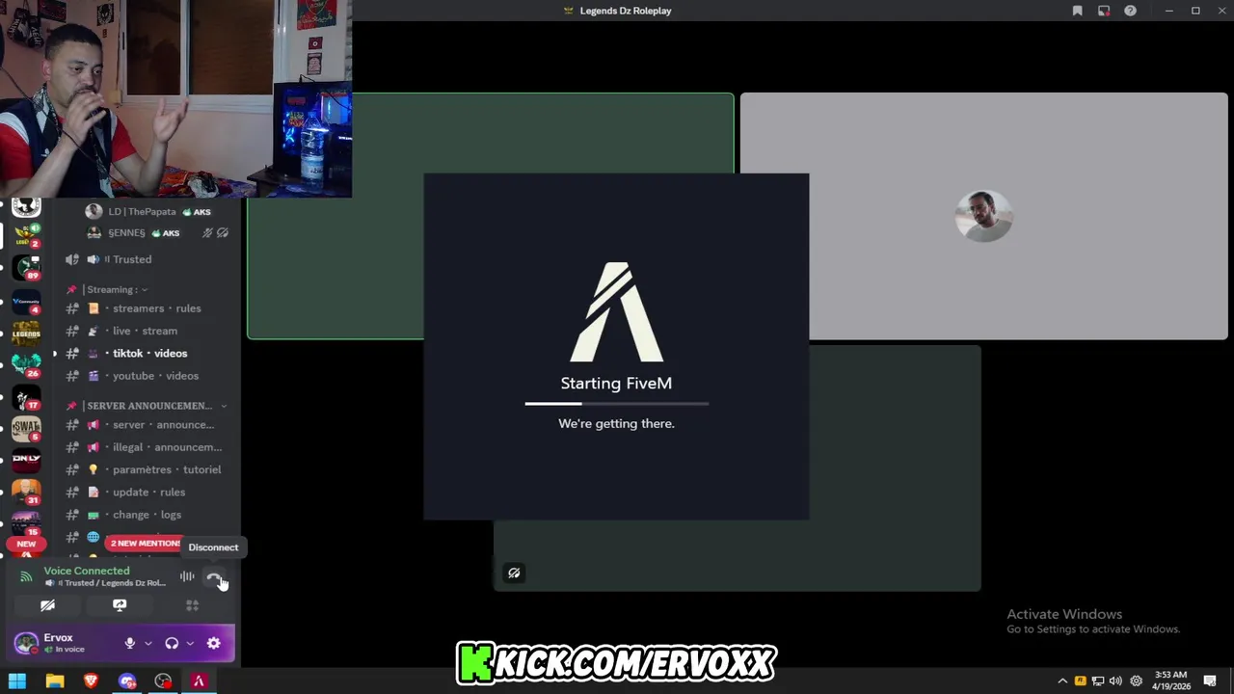Viewport: 1234px width, 694px height.
Task: Click the camera-off icon on bottom tile
Action: coord(514,573)
